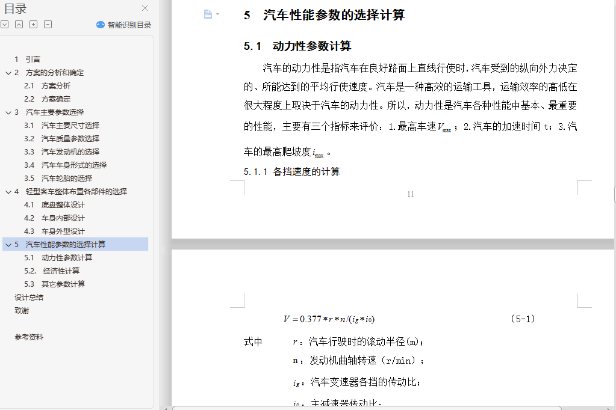Click the horizontal scrollbar below the document

point(366,408)
